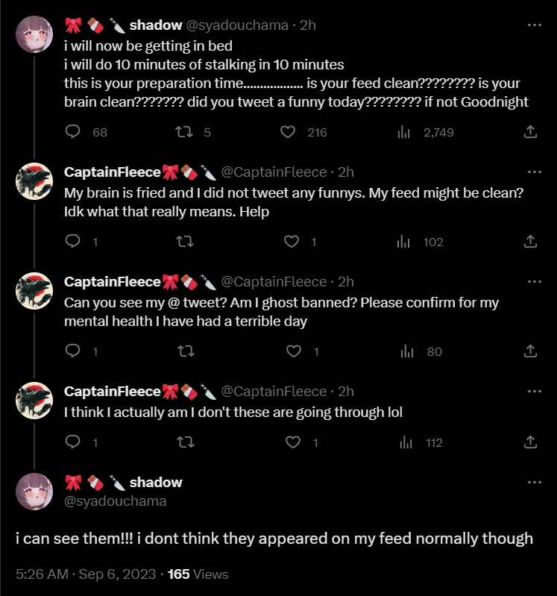This screenshot has height=596, width=557.
Task: Like the 'Am I ghost banned' tweet
Action: (293, 351)
